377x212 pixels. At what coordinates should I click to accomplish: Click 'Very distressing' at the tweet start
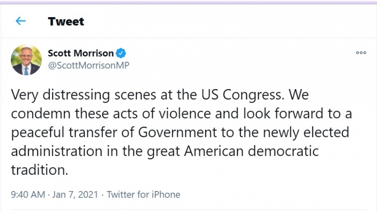tap(60, 95)
